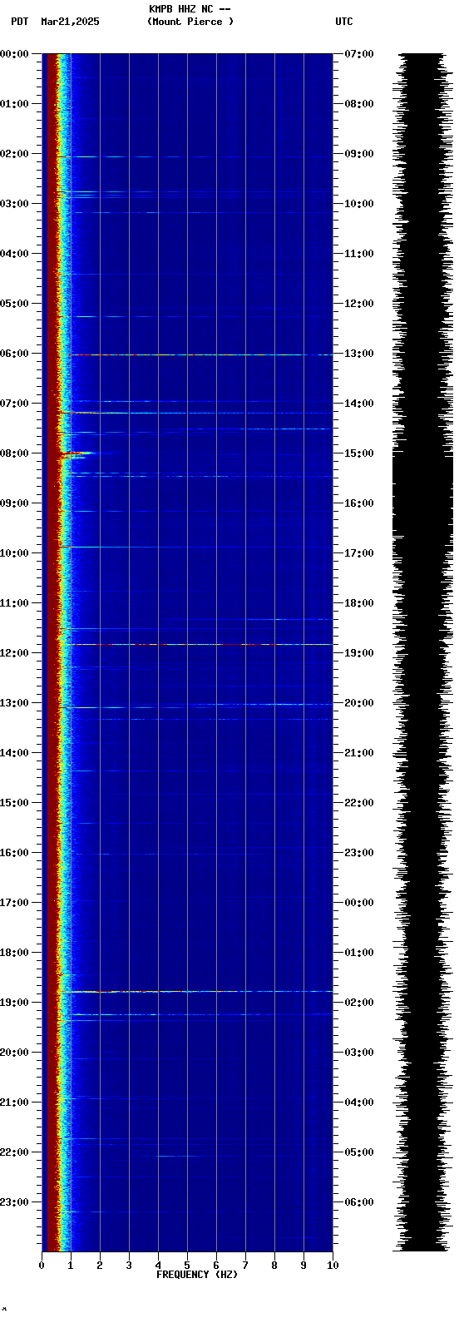
Task: Click the date label 'Mar21,2025'
Action: pyautogui.click(x=70, y=22)
